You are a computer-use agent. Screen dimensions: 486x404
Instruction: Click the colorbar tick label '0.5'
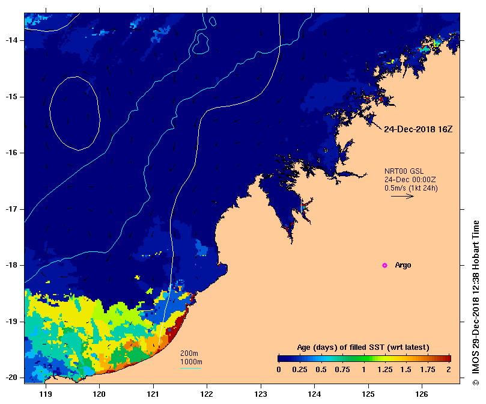[x=321, y=370]
